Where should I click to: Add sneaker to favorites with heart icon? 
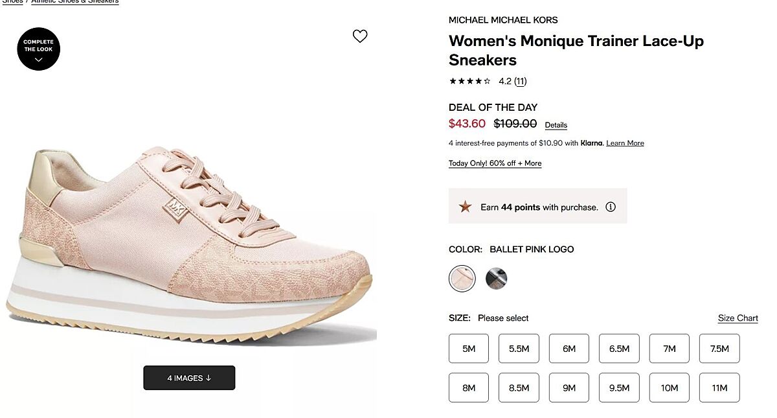click(x=360, y=36)
